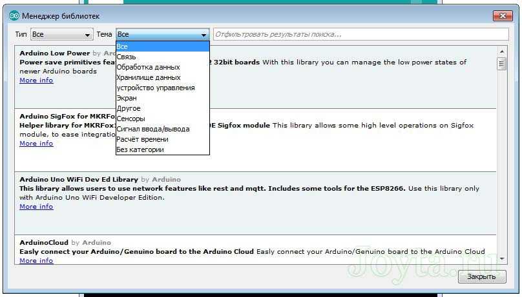Open More info link under ArduinoCloud
522x297 pixels.
pyautogui.click(x=36, y=261)
